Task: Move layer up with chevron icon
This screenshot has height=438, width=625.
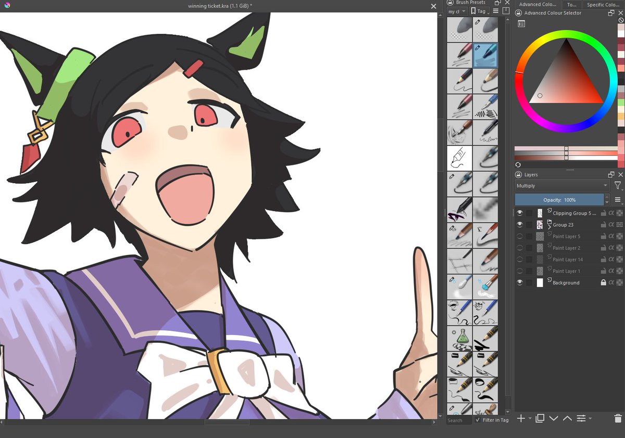Action: coord(567,418)
